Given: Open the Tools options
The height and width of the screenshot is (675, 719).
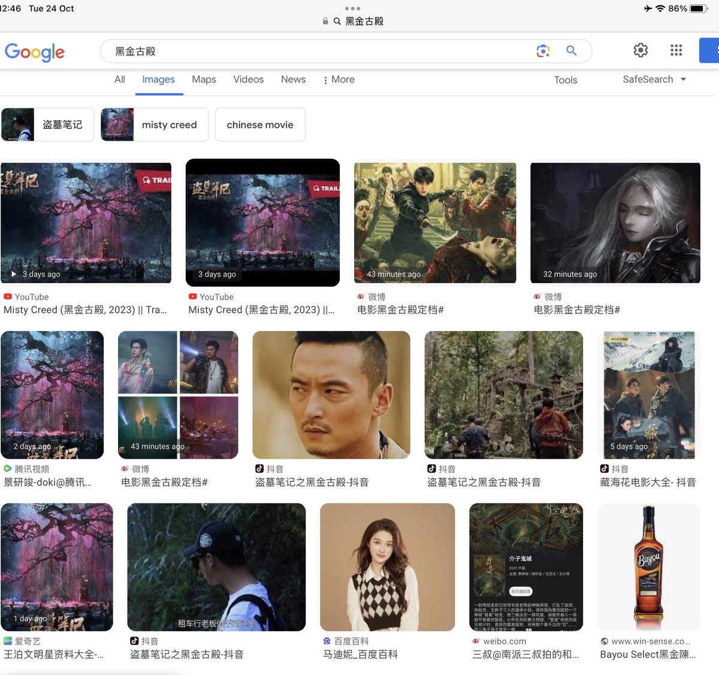Looking at the screenshot, I should click(566, 80).
